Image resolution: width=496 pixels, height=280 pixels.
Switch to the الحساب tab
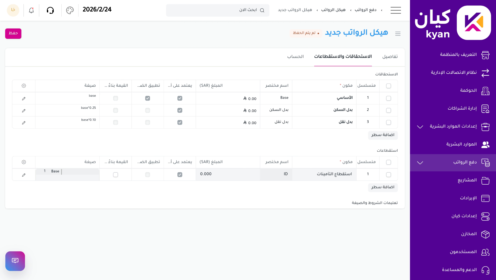tap(296, 57)
